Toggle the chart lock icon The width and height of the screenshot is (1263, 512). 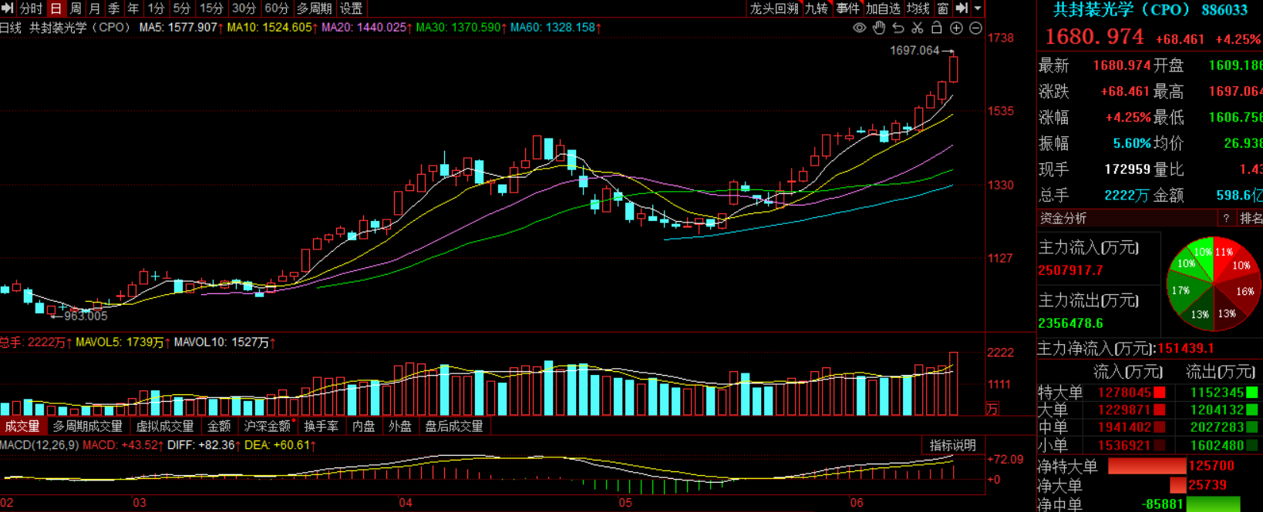tap(937, 28)
